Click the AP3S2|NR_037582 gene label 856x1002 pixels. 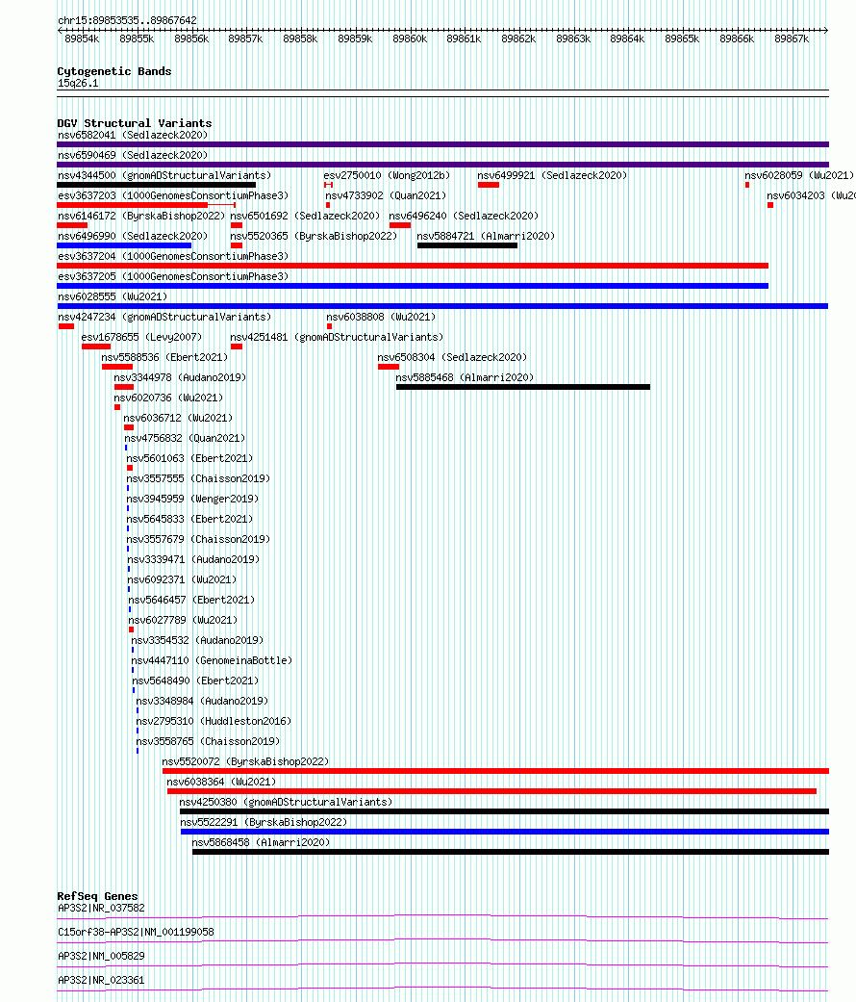click(102, 908)
